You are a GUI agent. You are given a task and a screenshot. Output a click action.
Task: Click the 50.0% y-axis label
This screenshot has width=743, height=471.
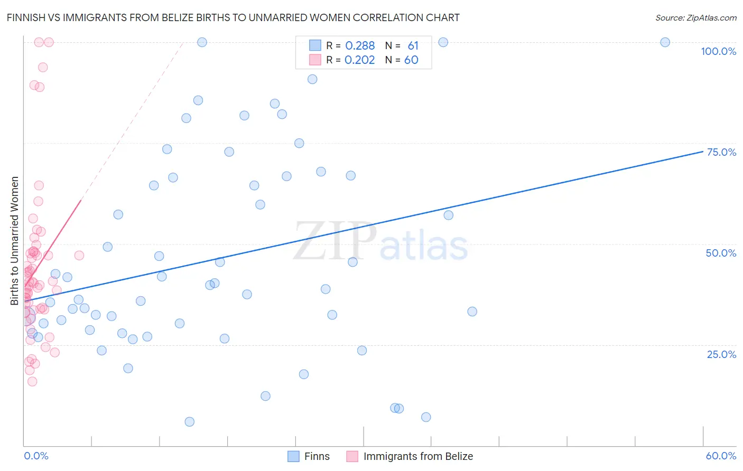[721, 253]
